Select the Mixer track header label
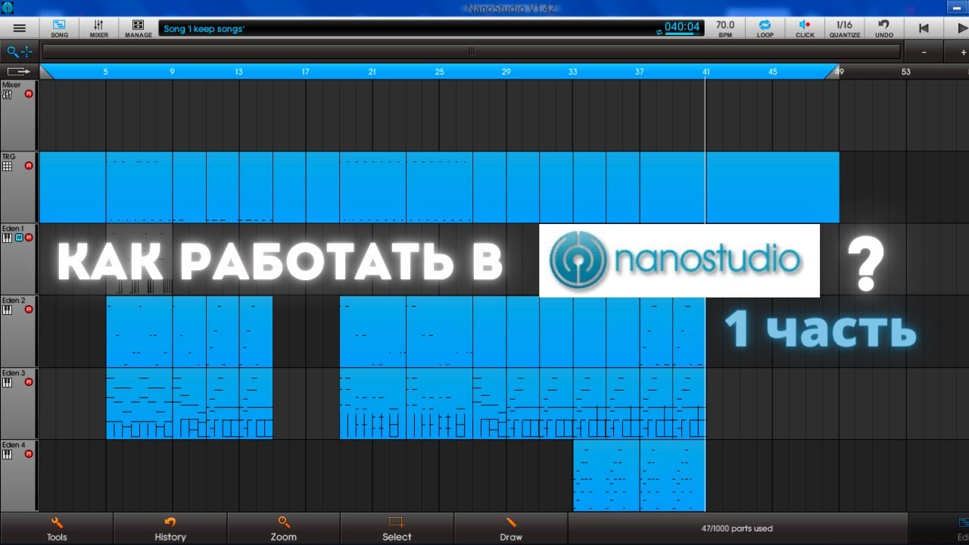The width and height of the screenshot is (969, 545). point(11,85)
